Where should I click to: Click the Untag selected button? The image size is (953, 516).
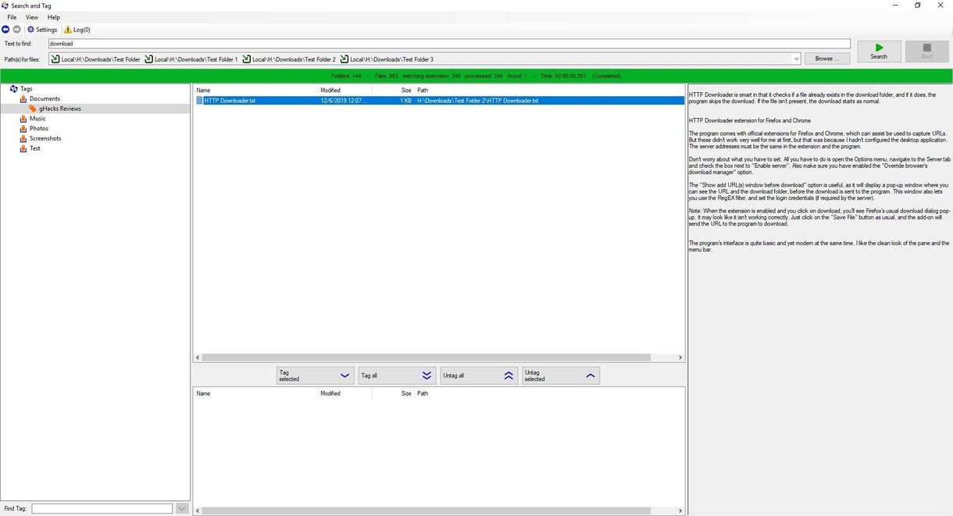coord(561,375)
